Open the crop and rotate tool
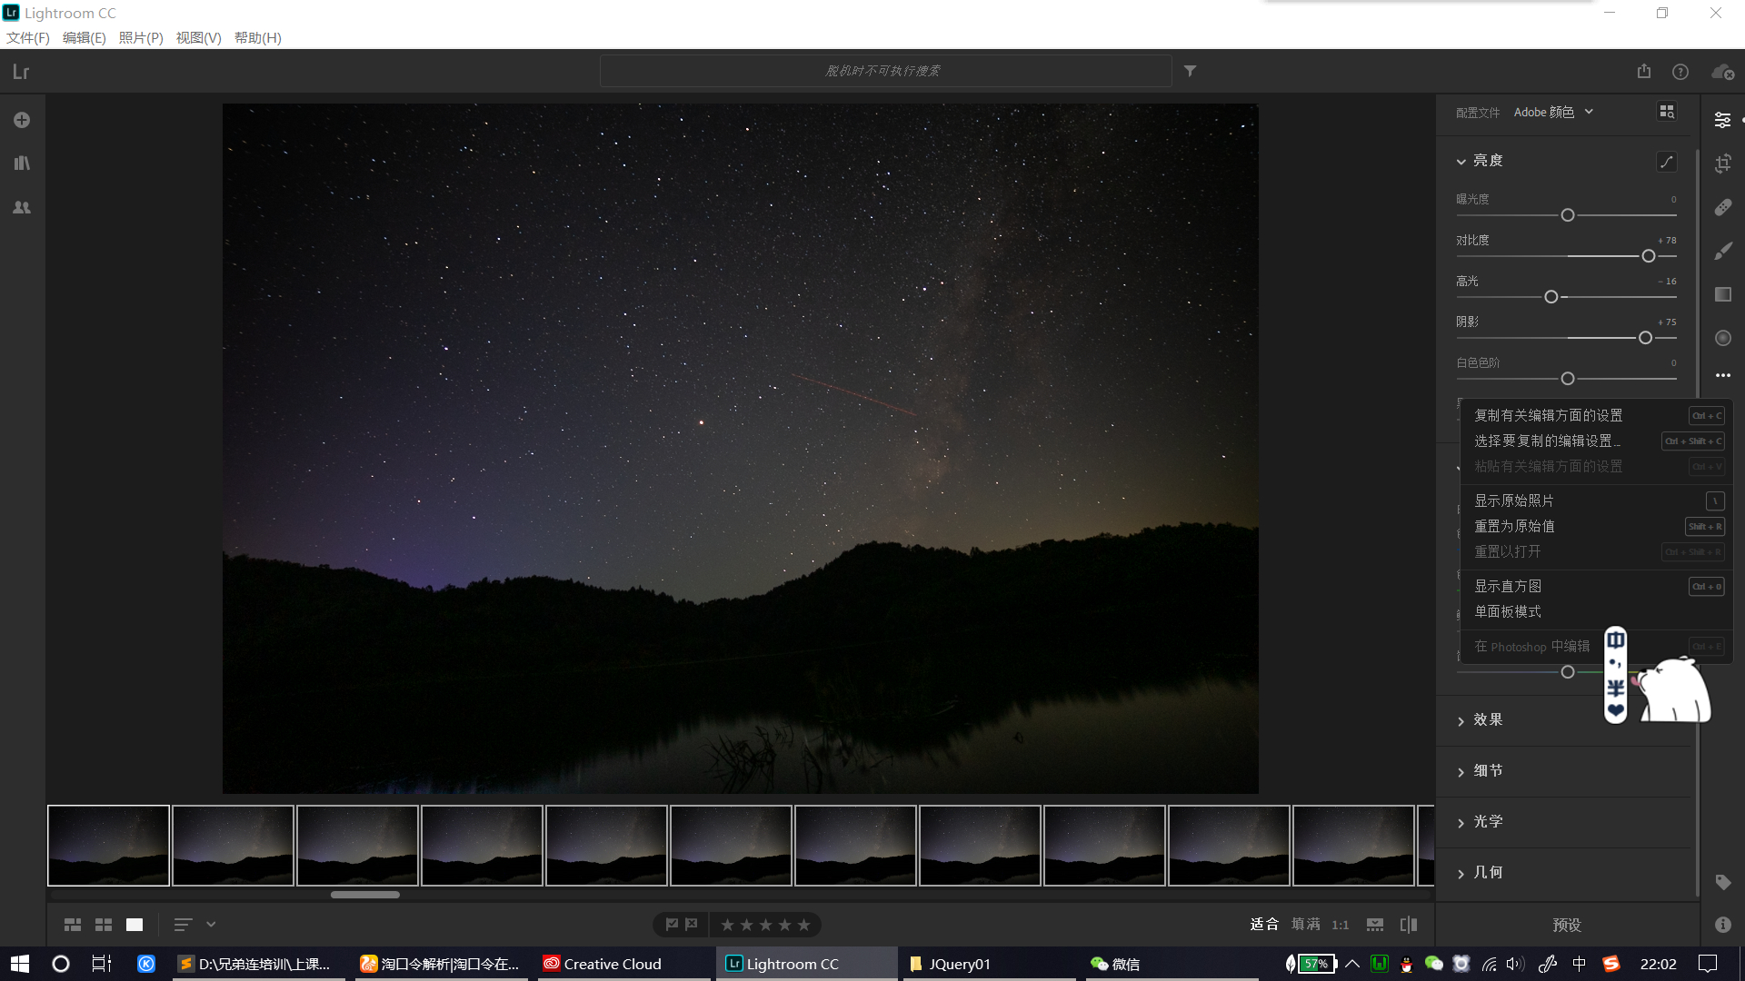 (1722, 163)
